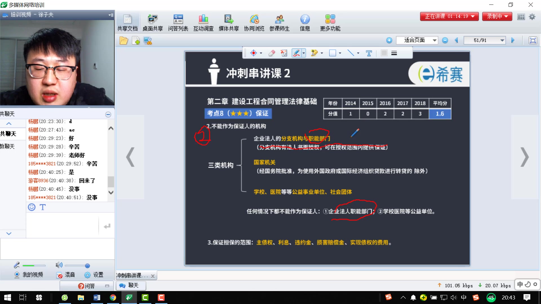The width and height of the screenshot is (541, 304).
Task: Switch to the 教聊天 tab
Action: (x=8, y=146)
